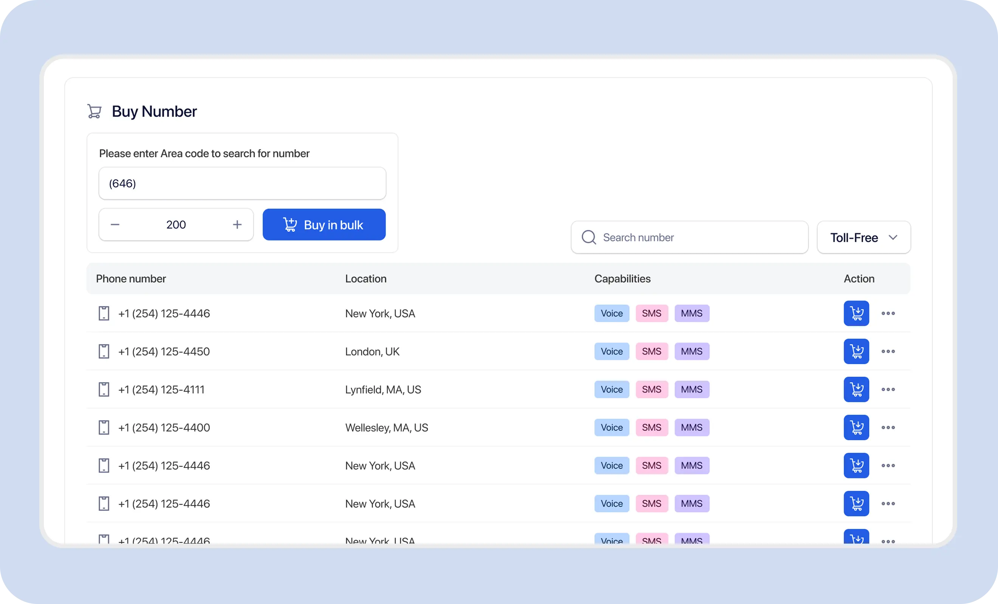The image size is (998, 604).
Task: Click the magnifier icon in search box
Action: pyautogui.click(x=589, y=237)
